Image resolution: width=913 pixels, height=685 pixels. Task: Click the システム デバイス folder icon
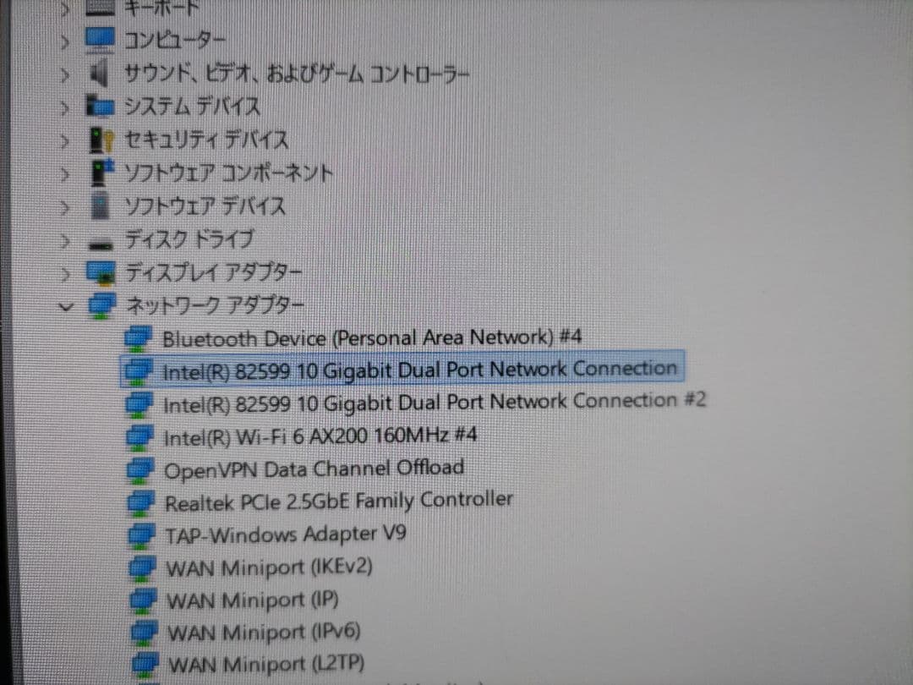(x=100, y=106)
